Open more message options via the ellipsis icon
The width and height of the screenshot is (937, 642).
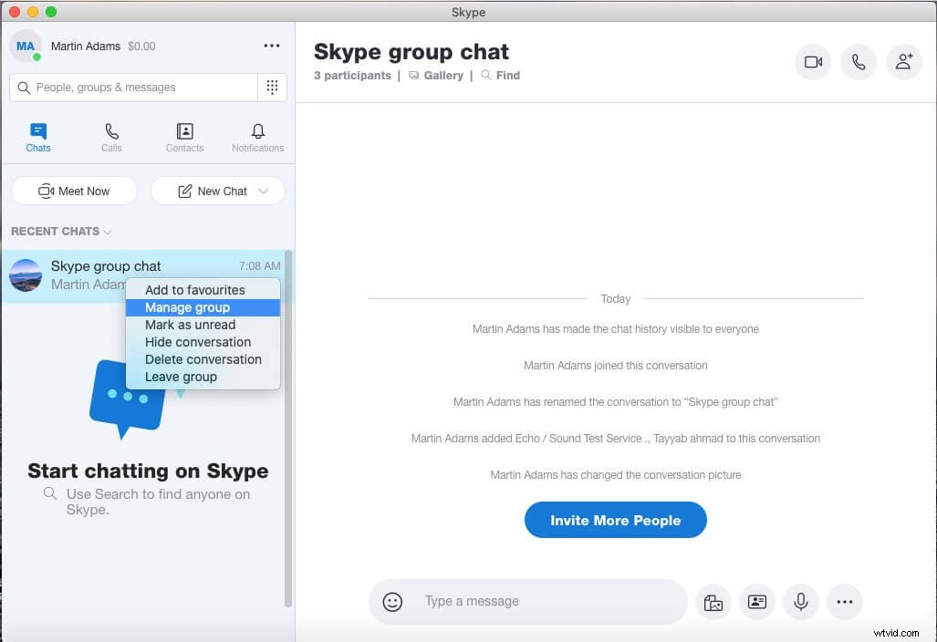click(844, 602)
